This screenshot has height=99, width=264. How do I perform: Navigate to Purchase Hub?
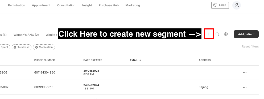point(109,5)
